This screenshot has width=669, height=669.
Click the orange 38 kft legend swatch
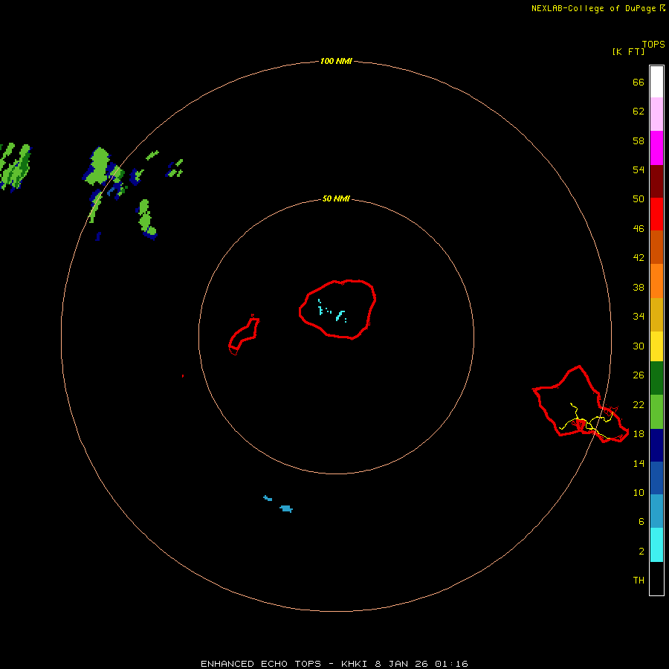[x=656, y=281]
